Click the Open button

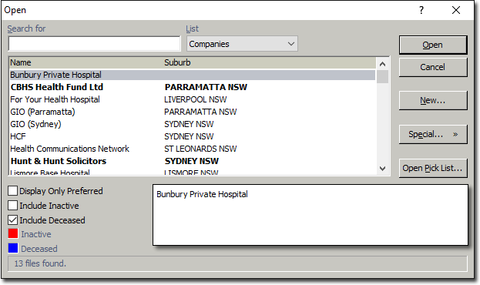[433, 45]
